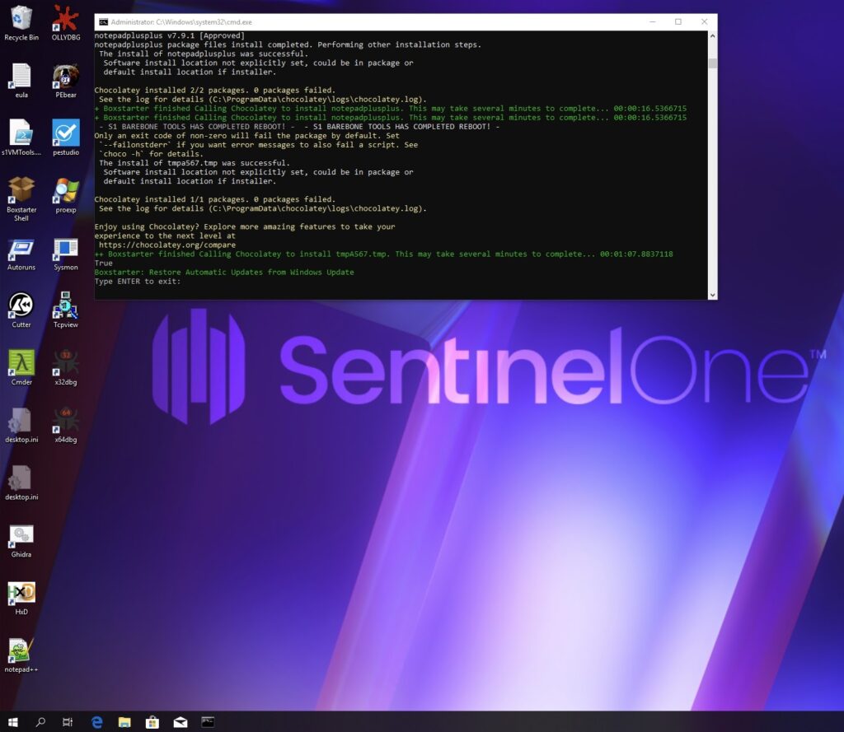This screenshot has width=844, height=732.
Task: Open the Tcpview desktop icon
Action: pyautogui.click(x=66, y=306)
